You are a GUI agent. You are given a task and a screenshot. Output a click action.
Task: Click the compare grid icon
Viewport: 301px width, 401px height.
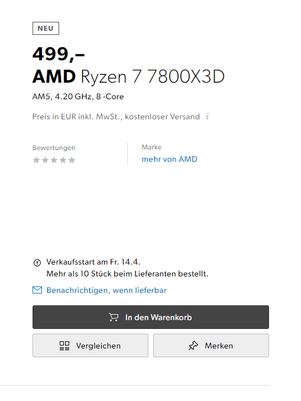(x=64, y=345)
